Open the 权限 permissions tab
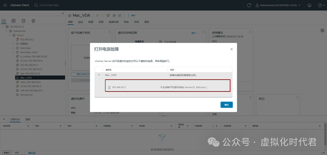This screenshot has height=155, width=327. click(x=101, y=22)
